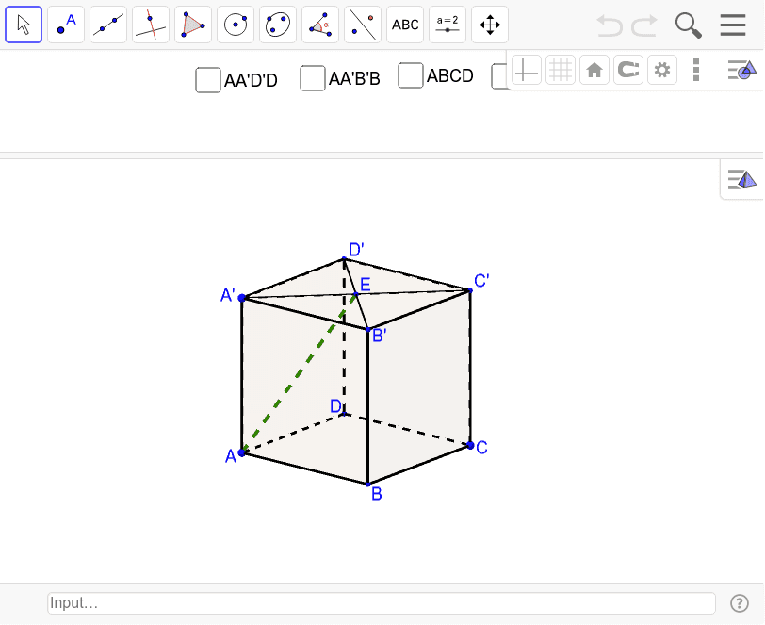
Task: Select the Polygon tool
Action: point(193,25)
